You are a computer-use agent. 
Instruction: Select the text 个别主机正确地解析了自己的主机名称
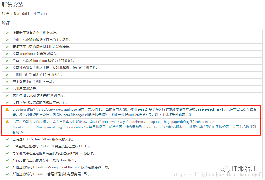42,40
